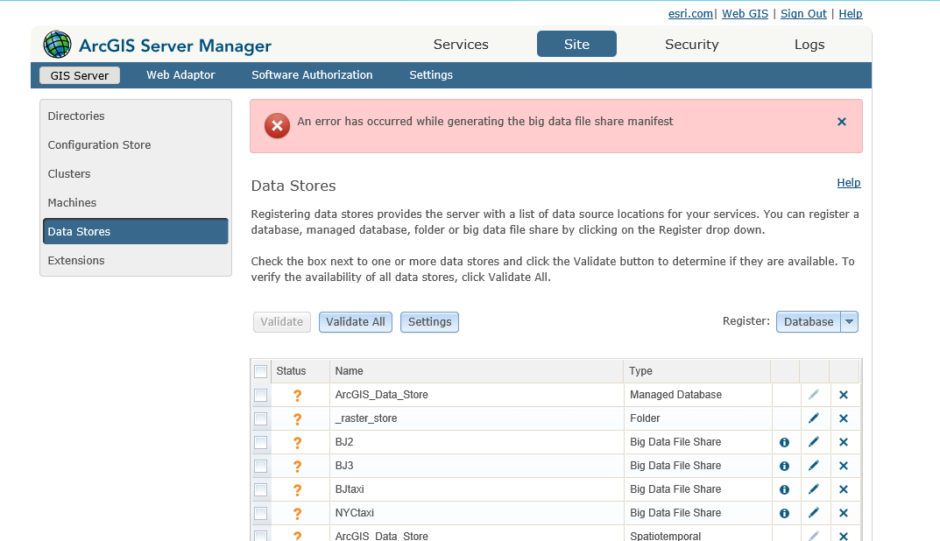
Task: Sort by the Name column header
Action: pos(477,371)
